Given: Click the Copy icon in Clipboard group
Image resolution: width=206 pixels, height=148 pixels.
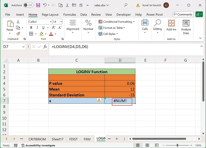Looking at the screenshot, I should (18, 28).
